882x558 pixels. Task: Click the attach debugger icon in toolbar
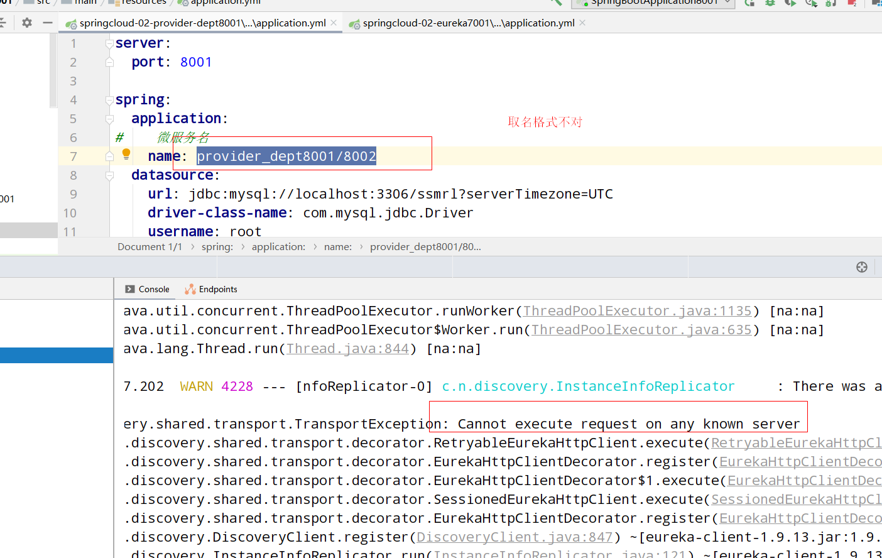(x=831, y=3)
